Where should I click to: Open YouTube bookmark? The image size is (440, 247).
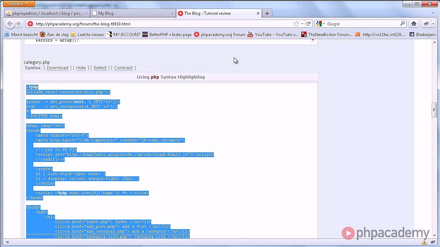(x=273, y=34)
